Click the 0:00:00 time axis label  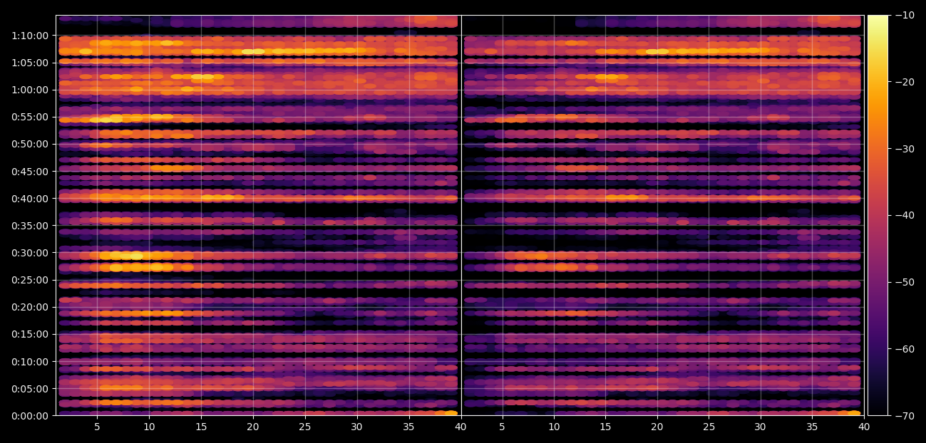pos(30,416)
